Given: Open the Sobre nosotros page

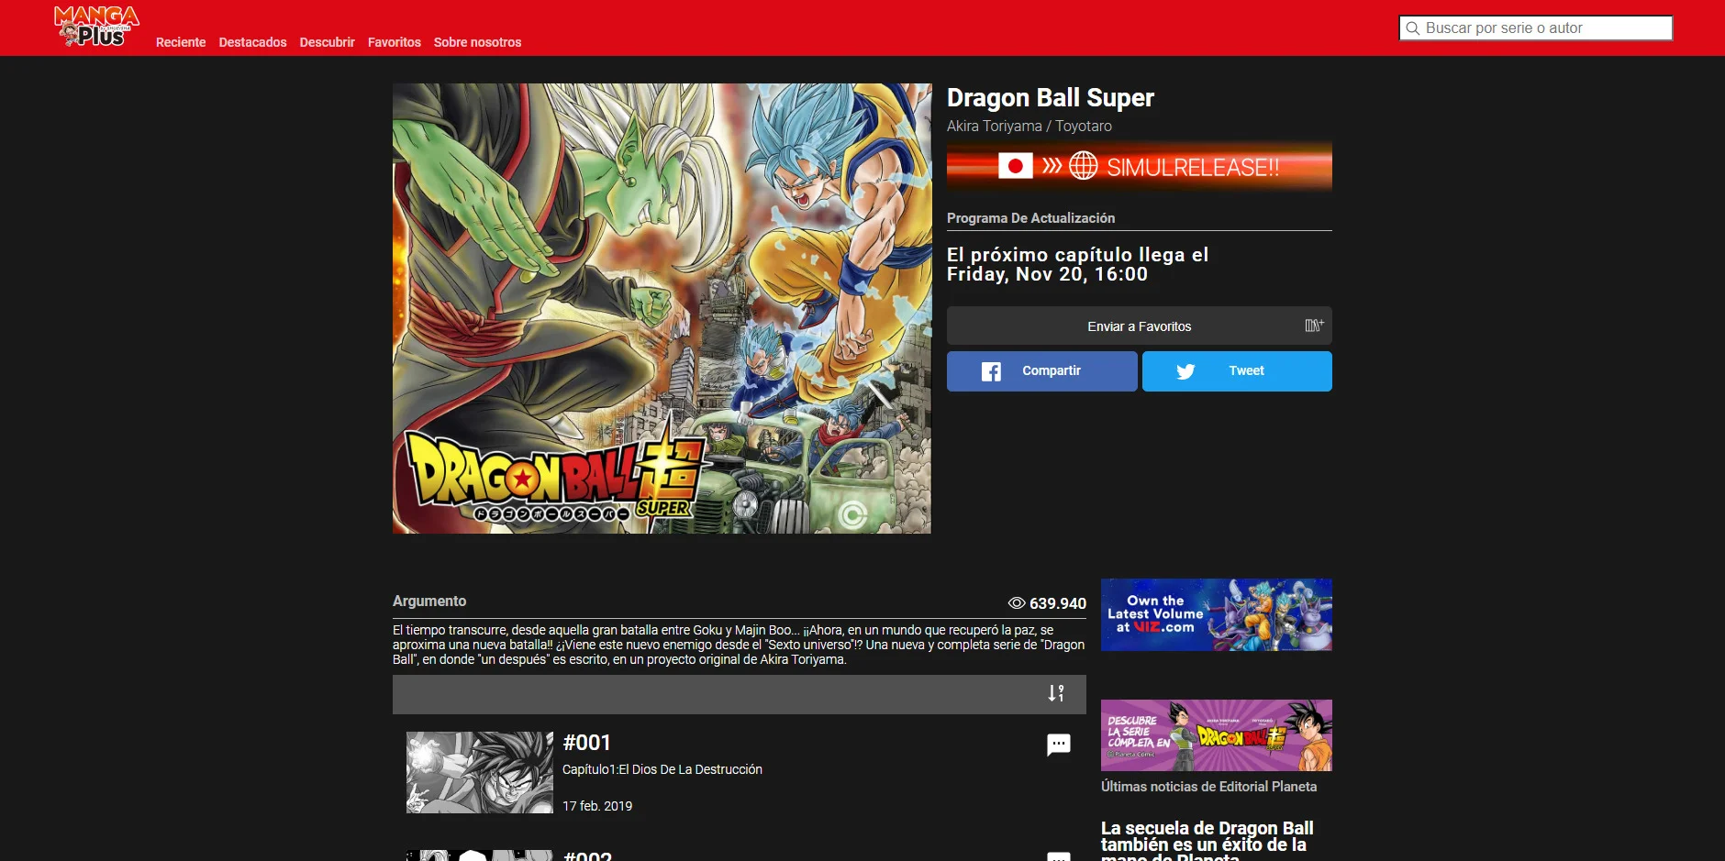Looking at the screenshot, I should (x=477, y=42).
